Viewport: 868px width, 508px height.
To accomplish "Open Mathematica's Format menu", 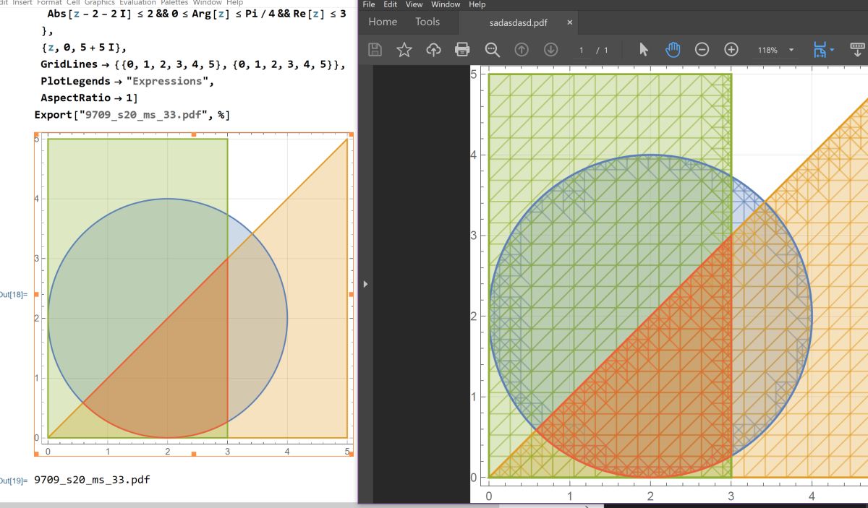I will pyautogui.click(x=49, y=3).
